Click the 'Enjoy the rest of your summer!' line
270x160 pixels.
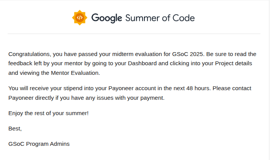tap(48, 113)
